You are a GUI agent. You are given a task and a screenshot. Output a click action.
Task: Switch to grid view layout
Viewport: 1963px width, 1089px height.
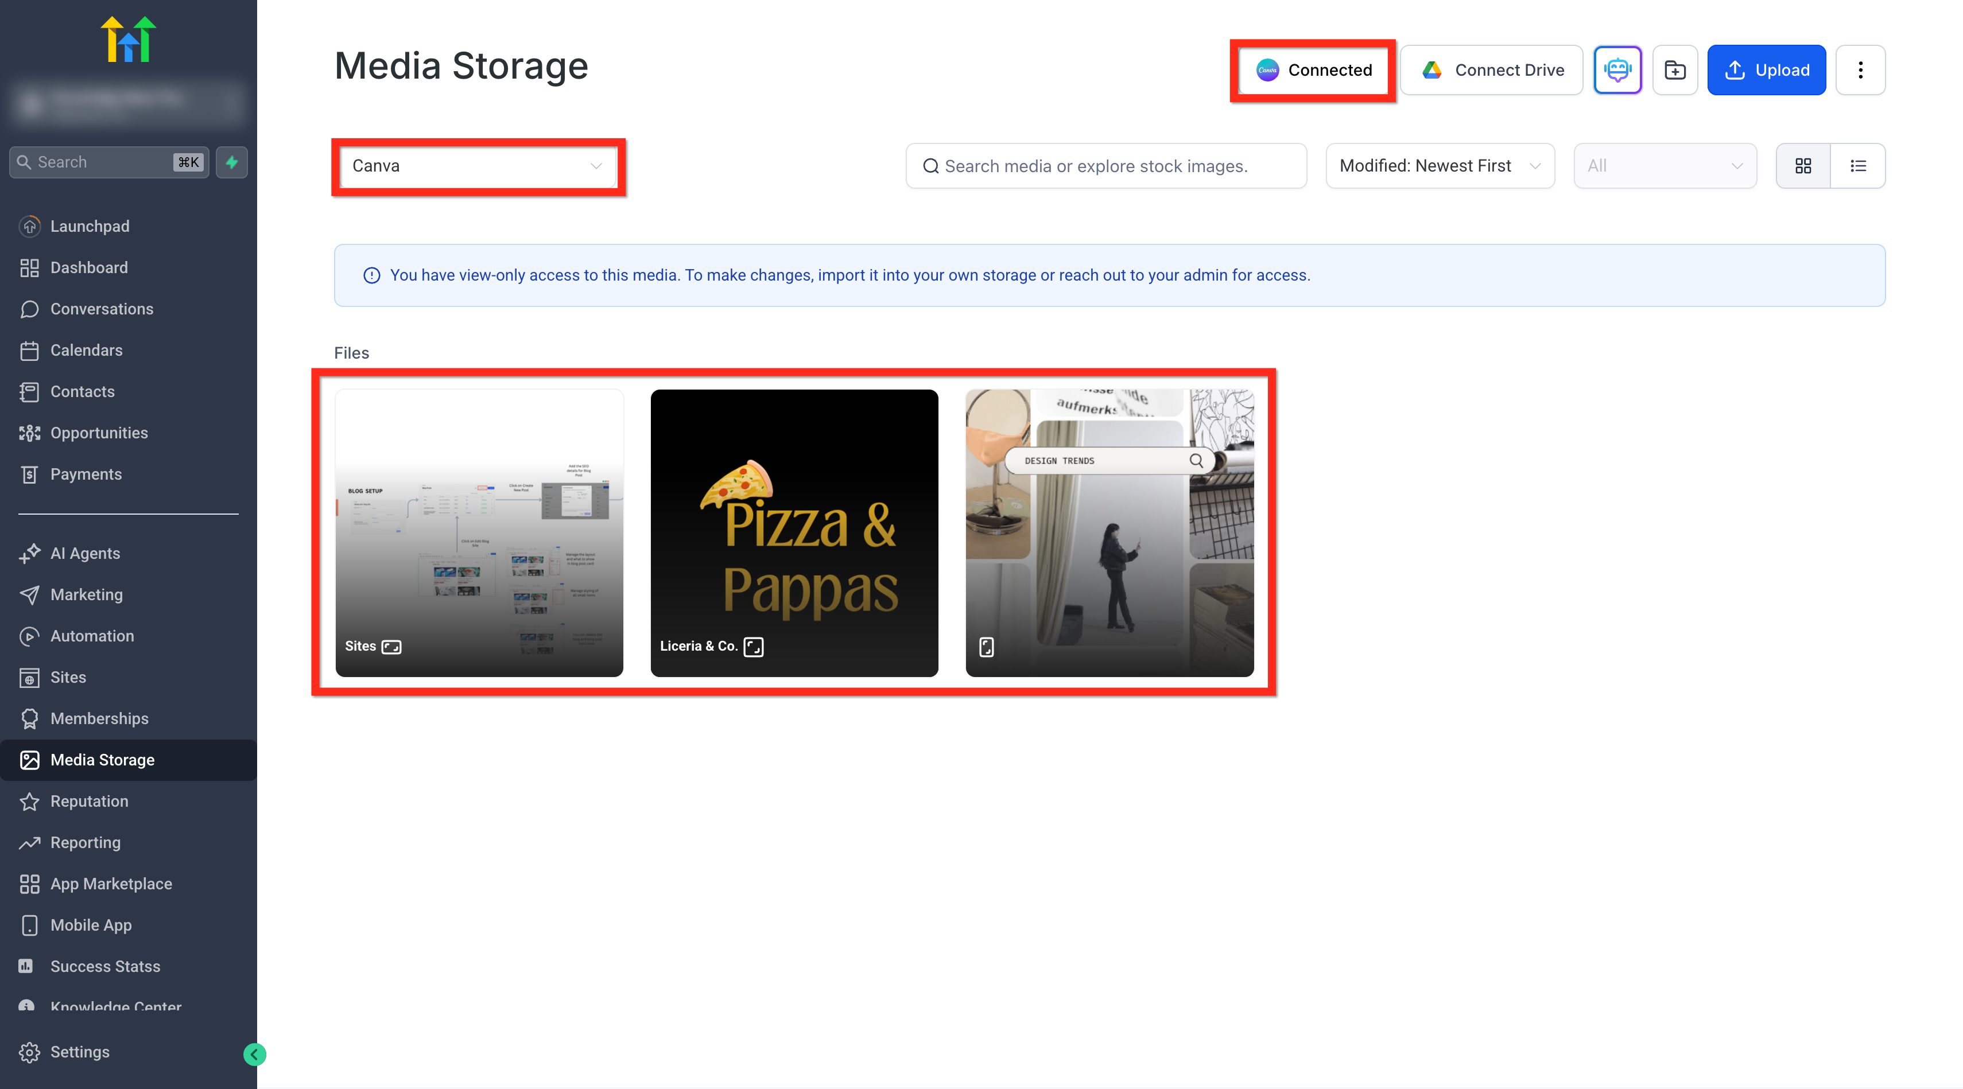click(1803, 166)
